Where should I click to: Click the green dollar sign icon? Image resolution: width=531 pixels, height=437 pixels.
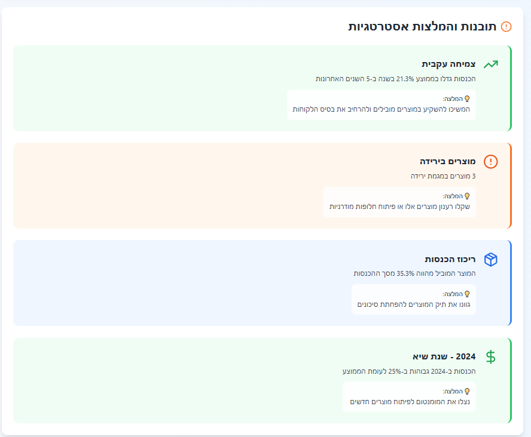[x=490, y=357]
